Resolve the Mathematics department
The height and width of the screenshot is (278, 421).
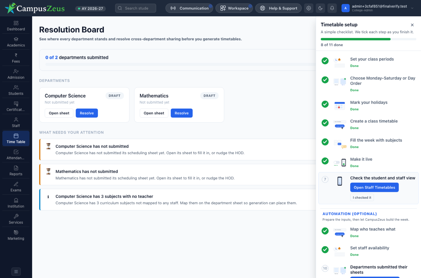pos(182,113)
